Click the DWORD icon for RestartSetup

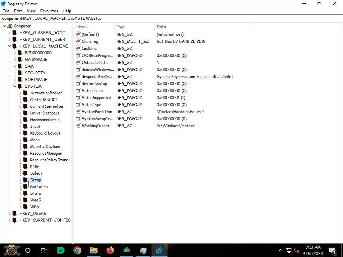[x=78, y=83]
